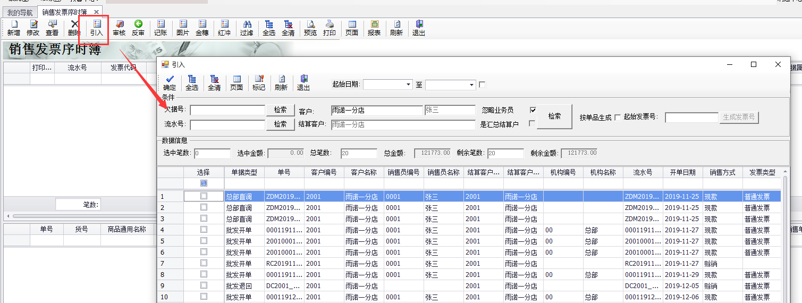This screenshot has width=802, height=303.
Task: Click 查看 (View) icon in main toolbar
Action: point(52,28)
